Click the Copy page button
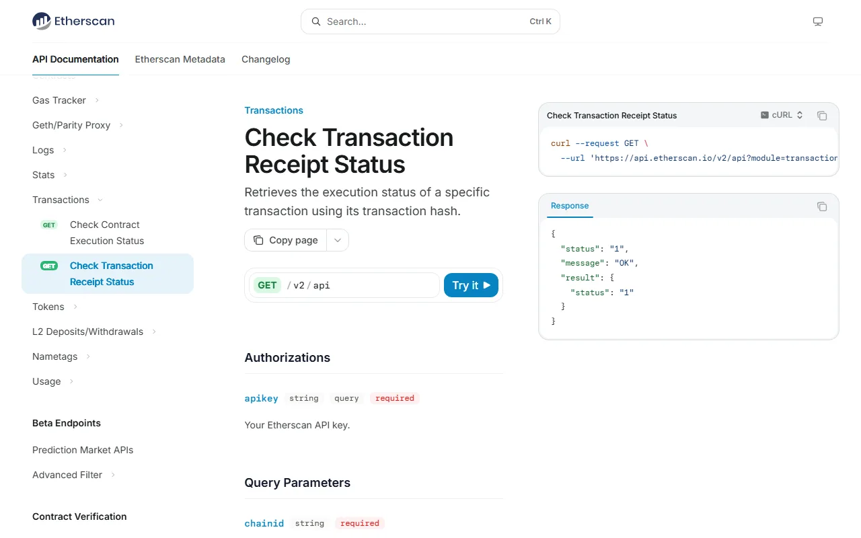Viewport: 861px width, 538px height. [x=286, y=240]
